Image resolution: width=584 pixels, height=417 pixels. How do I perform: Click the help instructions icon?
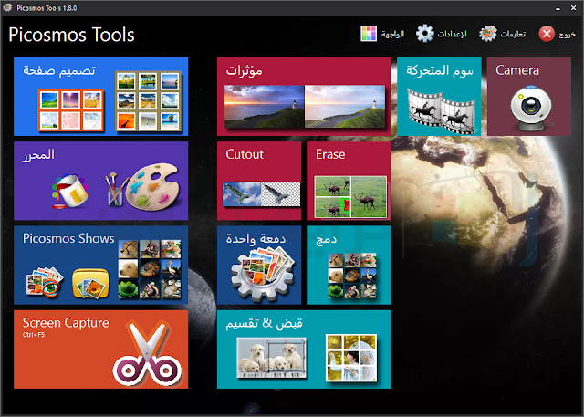(x=488, y=34)
